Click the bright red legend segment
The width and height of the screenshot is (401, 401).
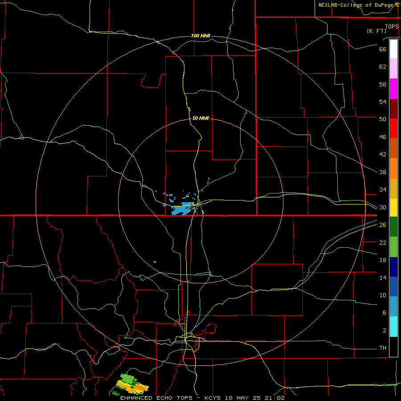click(393, 128)
